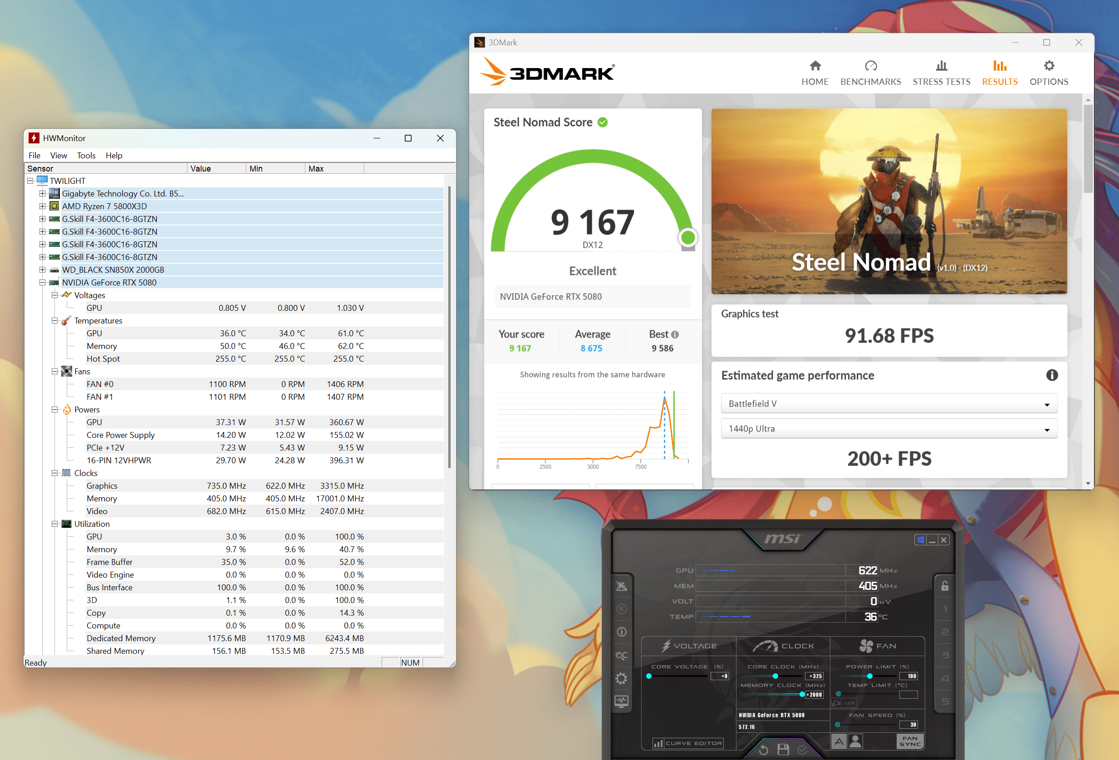Open the OC Scanner in Afterburner

pyautogui.click(x=621, y=655)
